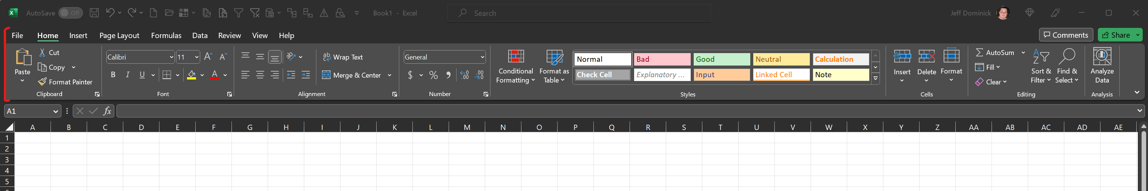Click the Redo arrow icon
This screenshot has width=1148, height=191.
click(132, 13)
